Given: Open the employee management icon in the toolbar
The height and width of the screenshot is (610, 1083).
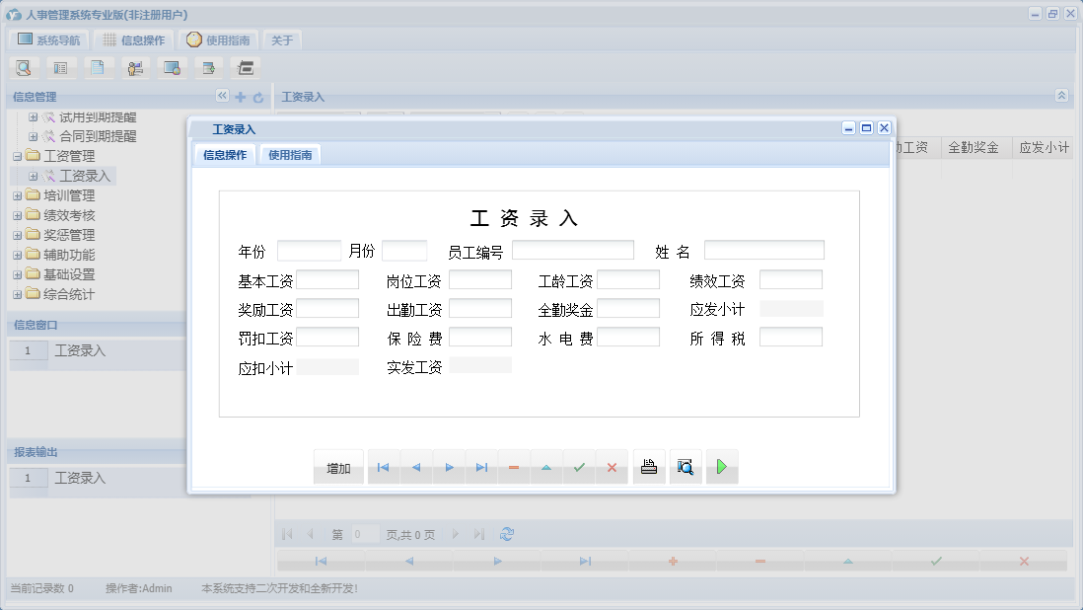Looking at the screenshot, I should click(x=134, y=67).
